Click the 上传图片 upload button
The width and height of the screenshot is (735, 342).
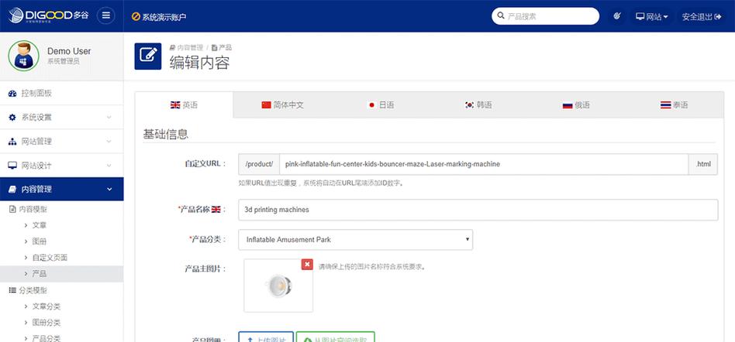[x=266, y=337]
